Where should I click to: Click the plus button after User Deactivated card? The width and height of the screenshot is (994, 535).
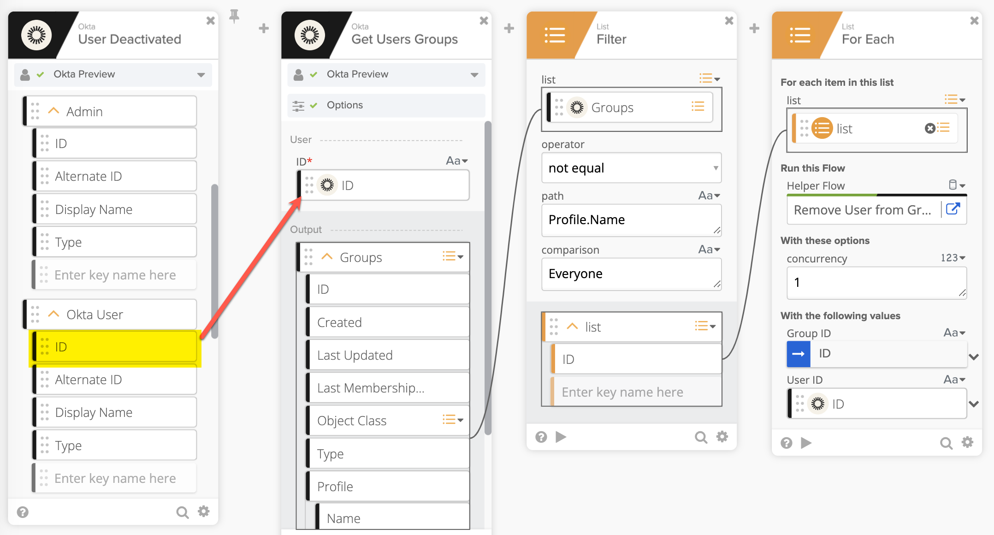[x=264, y=29]
